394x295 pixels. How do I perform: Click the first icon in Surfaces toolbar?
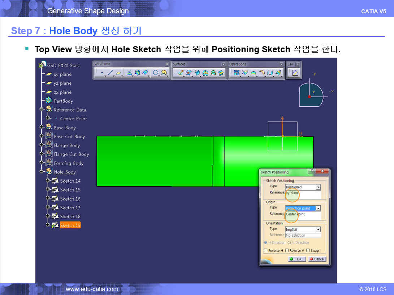[x=180, y=73]
